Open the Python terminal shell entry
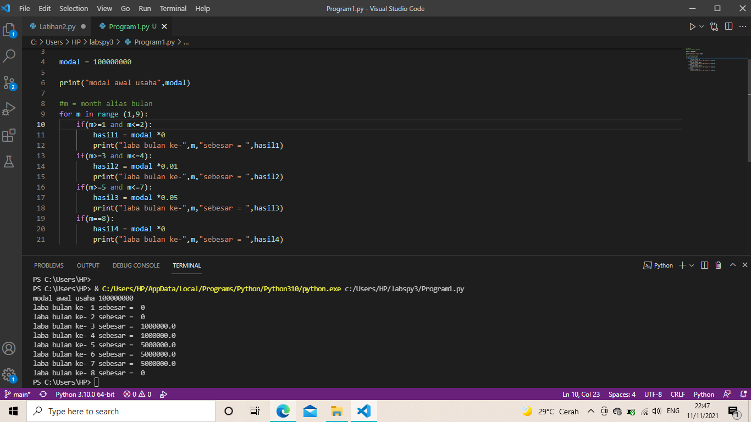The image size is (751, 422). tap(658, 265)
